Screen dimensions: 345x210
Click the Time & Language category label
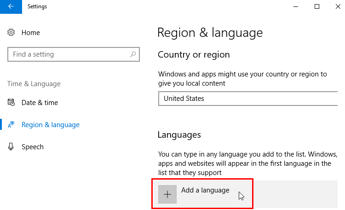click(x=34, y=84)
